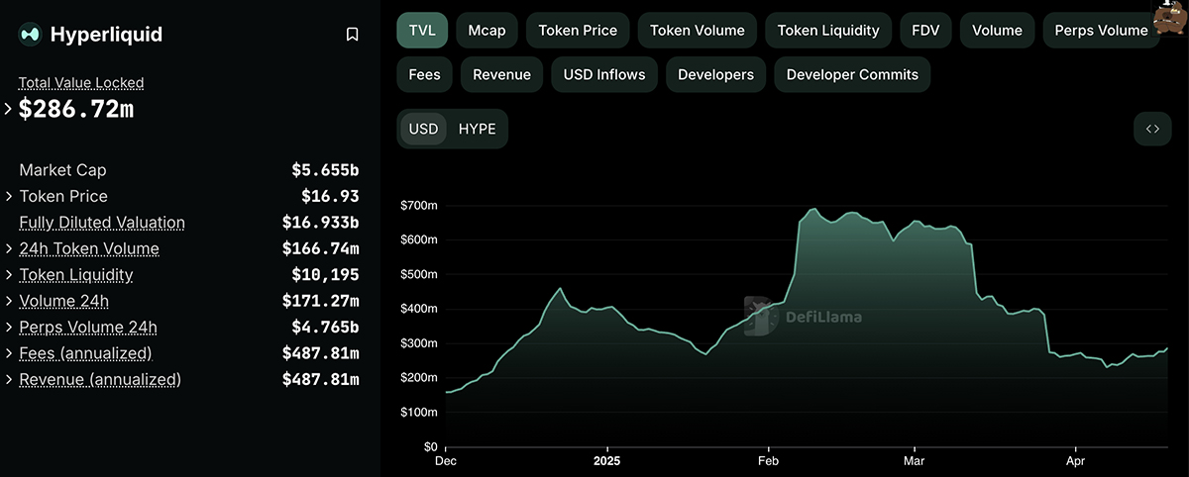Image resolution: width=1189 pixels, height=477 pixels.
Task: Expand the Volume 24h row chevron
Action: click(9, 301)
